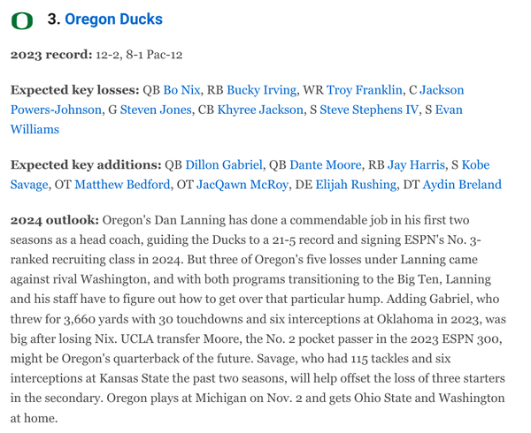The width and height of the screenshot is (531, 433).
Task: Visit the Elijah Rushing link
Action: pyautogui.click(x=356, y=184)
